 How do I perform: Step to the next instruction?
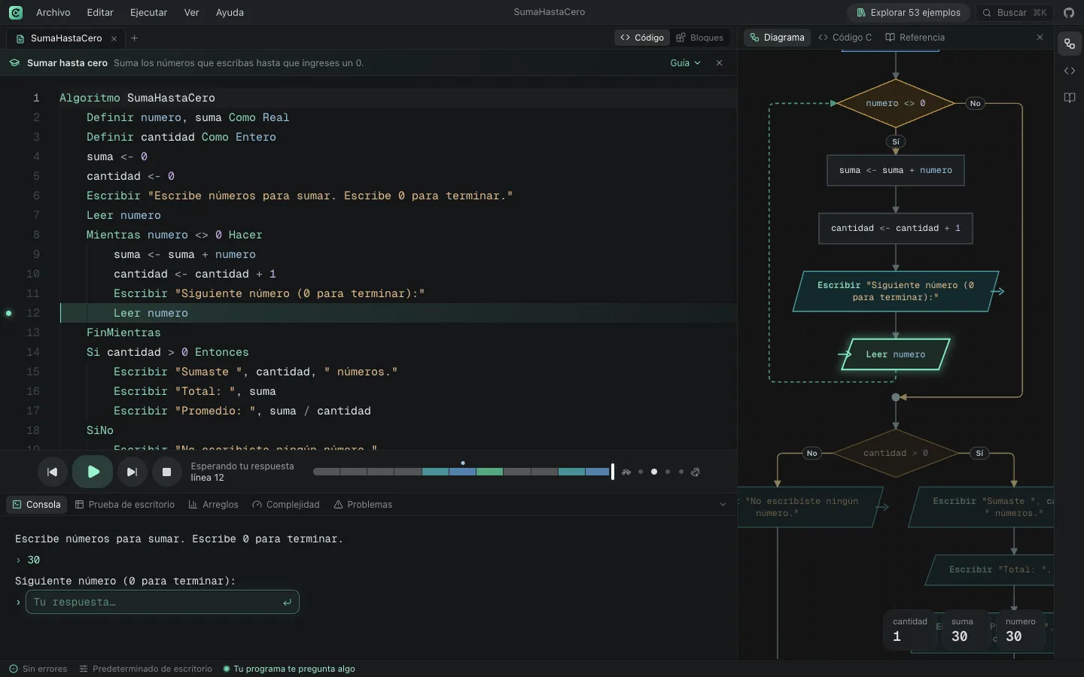point(132,472)
